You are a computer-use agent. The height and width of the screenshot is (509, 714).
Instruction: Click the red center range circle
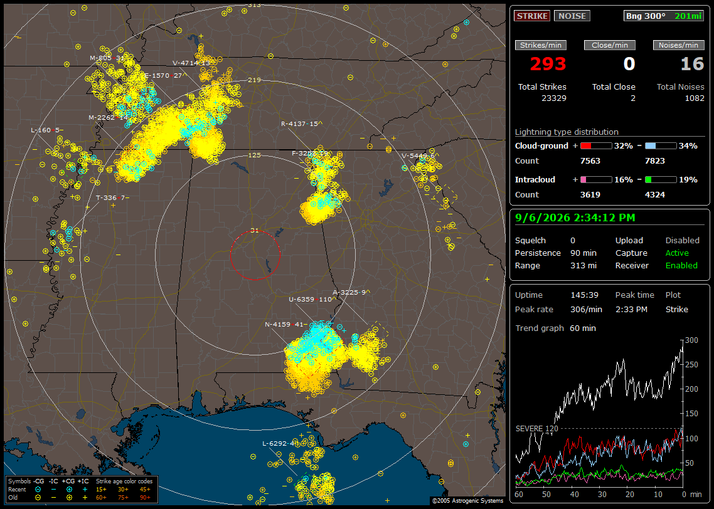pos(255,255)
